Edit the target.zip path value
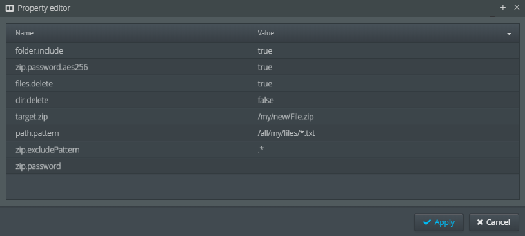 [384, 117]
